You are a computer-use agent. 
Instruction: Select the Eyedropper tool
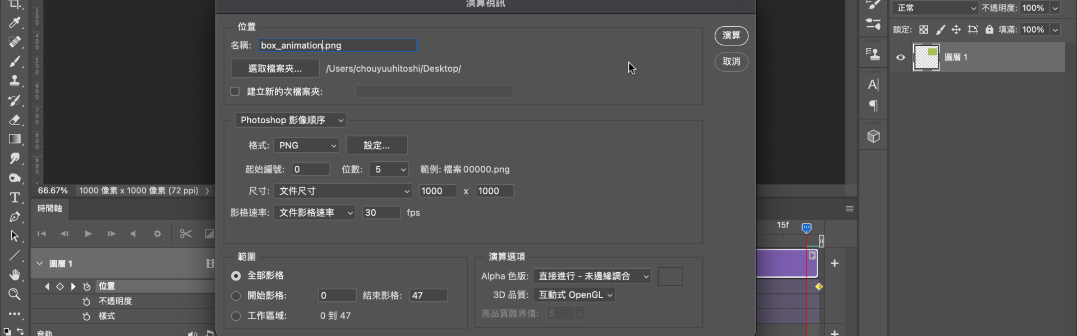click(x=15, y=22)
